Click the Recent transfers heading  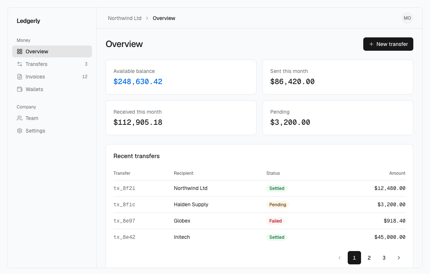(136, 156)
